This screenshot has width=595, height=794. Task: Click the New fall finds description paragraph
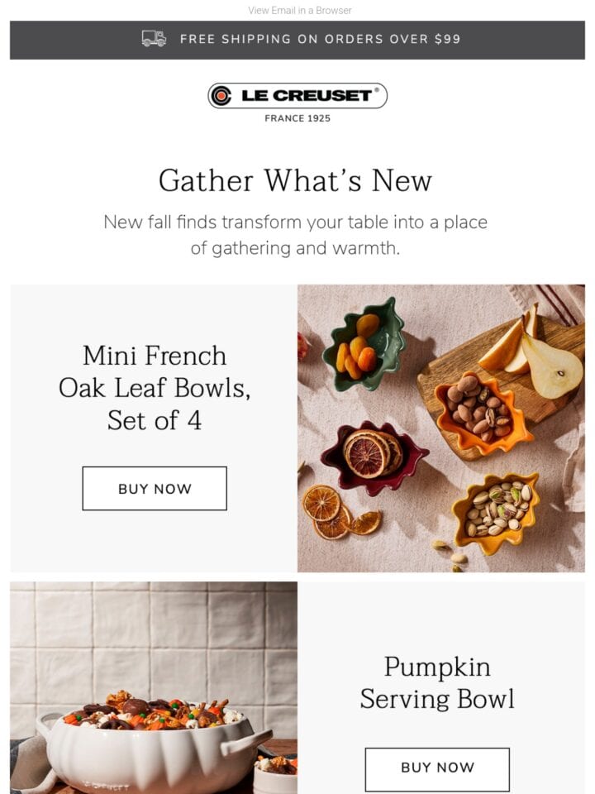[x=296, y=235]
